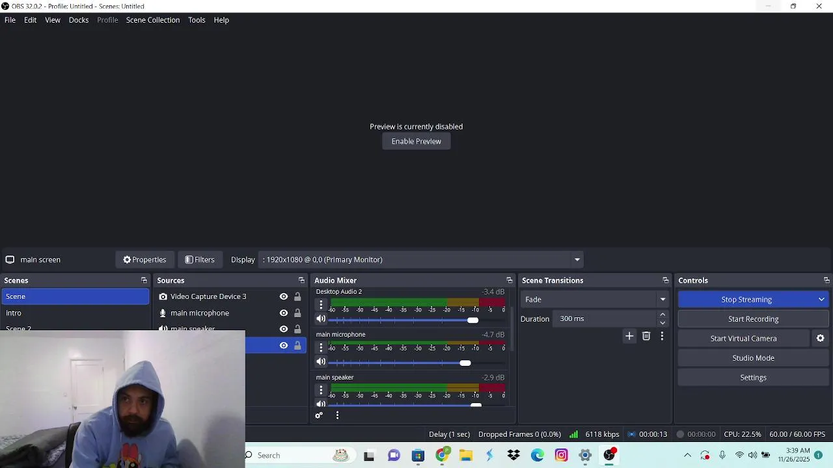The width and height of the screenshot is (833, 468).
Task: Open advanced audio properties gears icon
Action: [x=319, y=415]
